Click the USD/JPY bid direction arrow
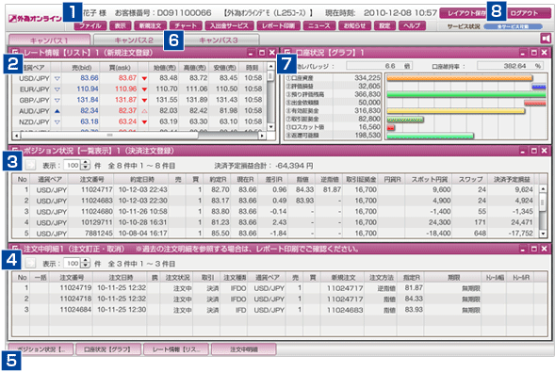This screenshot has height=372, width=555. (x=57, y=78)
